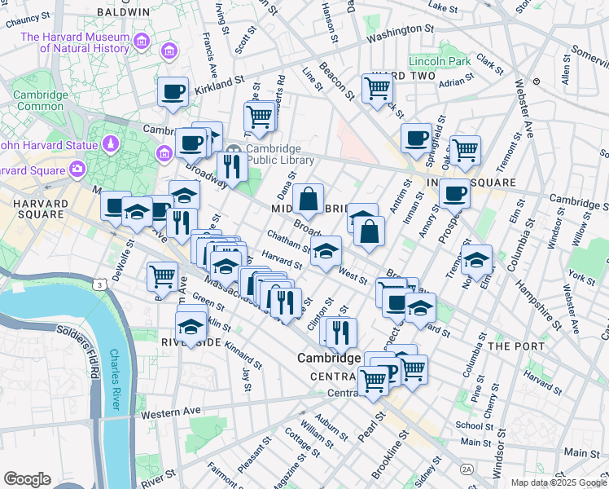Select the restaurant marker near Clinton St
The image size is (609, 489).
coord(339,332)
